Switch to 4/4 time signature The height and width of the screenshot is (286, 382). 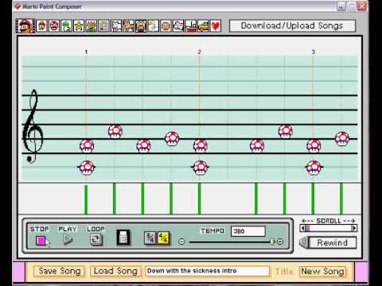(x=163, y=238)
